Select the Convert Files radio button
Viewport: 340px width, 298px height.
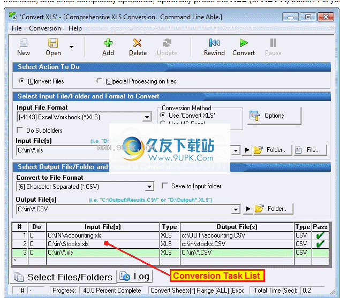click(21, 81)
